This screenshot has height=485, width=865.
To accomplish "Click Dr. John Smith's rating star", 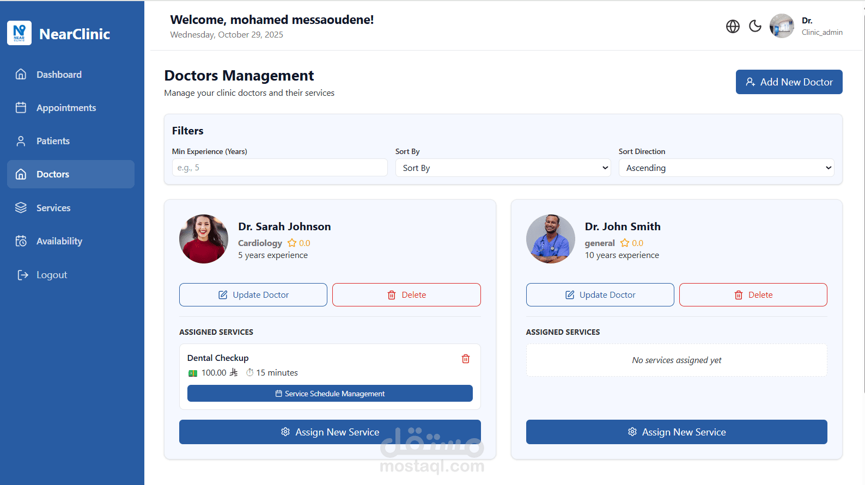I will click(625, 243).
